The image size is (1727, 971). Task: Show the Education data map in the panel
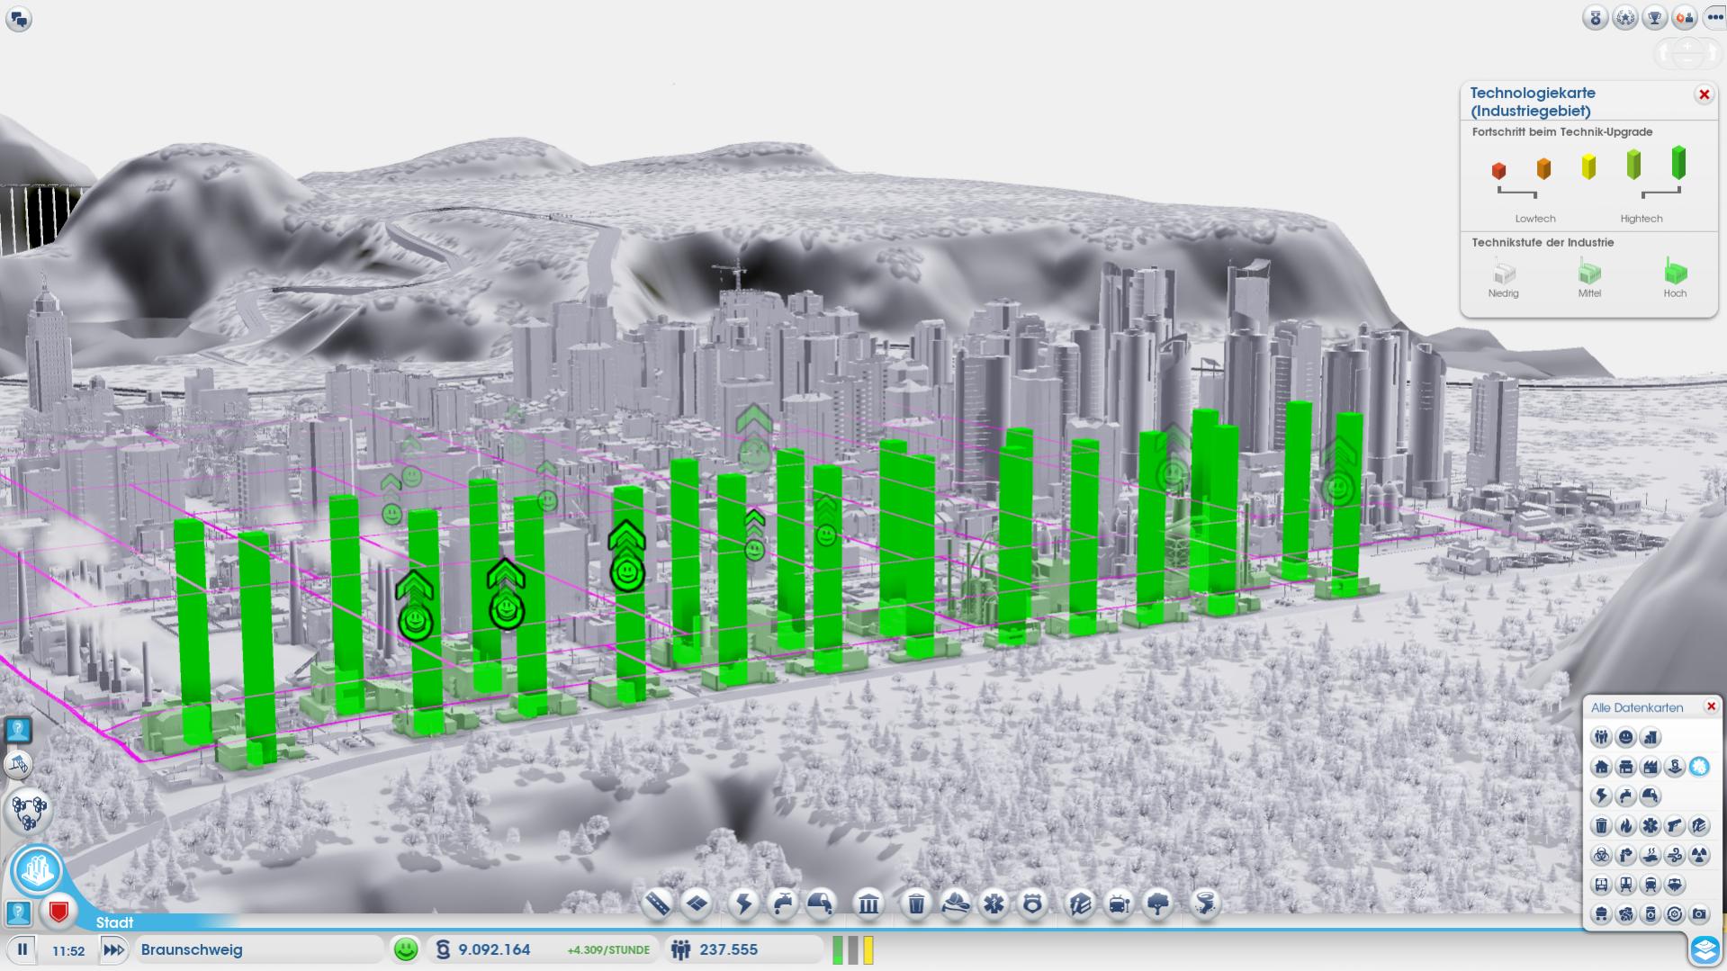pyautogui.click(x=1699, y=826)
